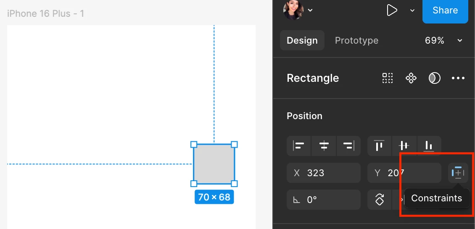Click the top-left resize handle of the rectangle
The width and height of the screenshot is (475, 229).
(x=194, y=144)
